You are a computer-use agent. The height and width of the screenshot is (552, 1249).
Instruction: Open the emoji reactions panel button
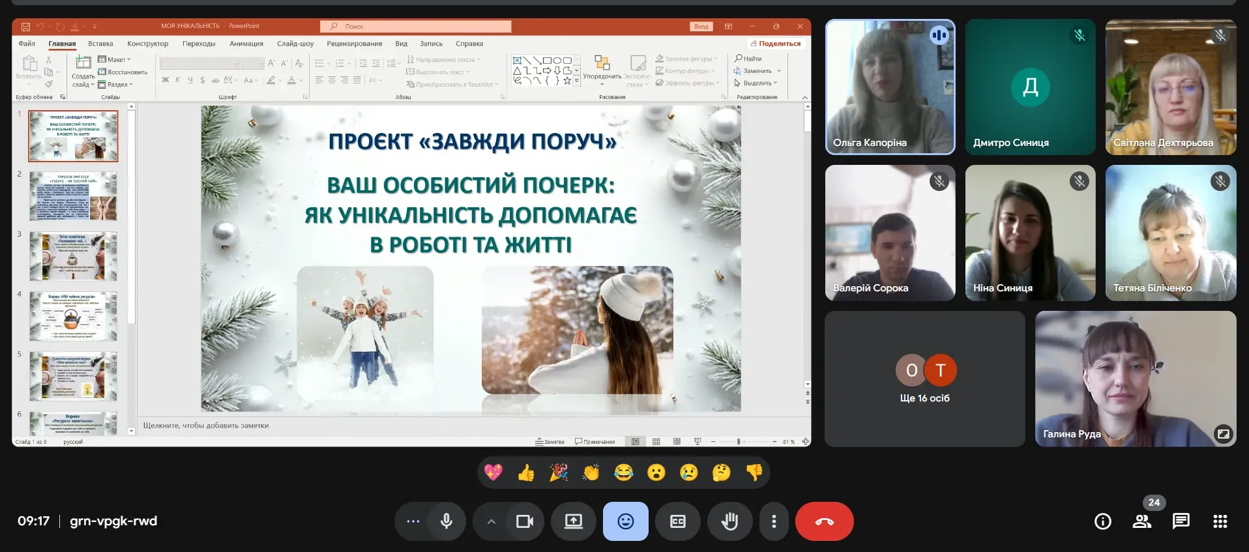625,521
